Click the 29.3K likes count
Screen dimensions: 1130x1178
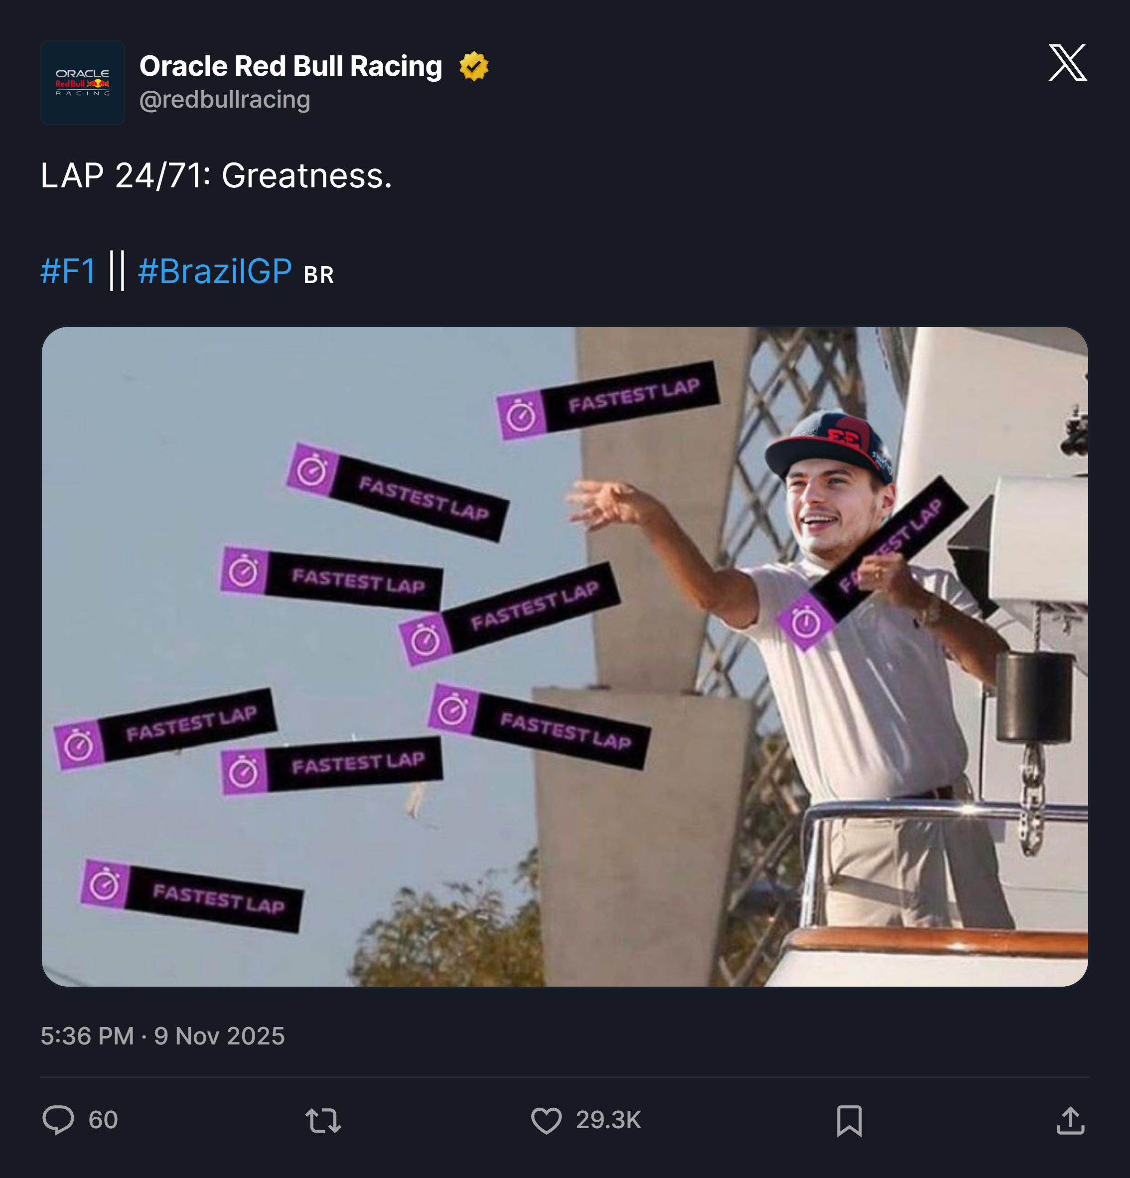[608, 1120]
